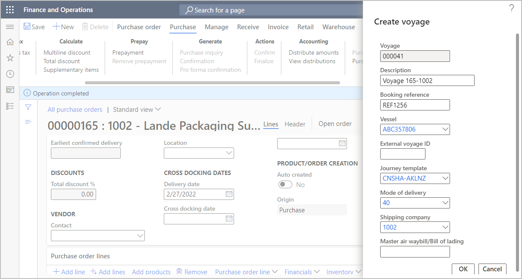Image resolution: width=522 pixels, height=279 pixels.
Task: Expand the navigation pane hamburger icon
Action: point(10,27)
